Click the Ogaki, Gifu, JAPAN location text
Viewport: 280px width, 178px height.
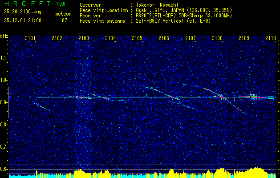pyautogui.click(x=184, y=10)
